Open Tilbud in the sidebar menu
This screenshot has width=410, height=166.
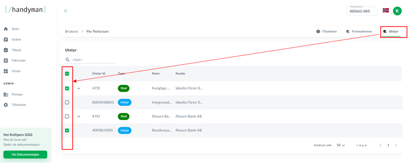(16, 50)
